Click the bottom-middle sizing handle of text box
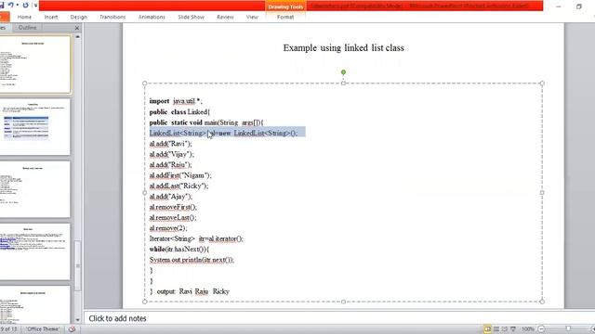Viewport: 595px width, 334px height. (343, 302)
